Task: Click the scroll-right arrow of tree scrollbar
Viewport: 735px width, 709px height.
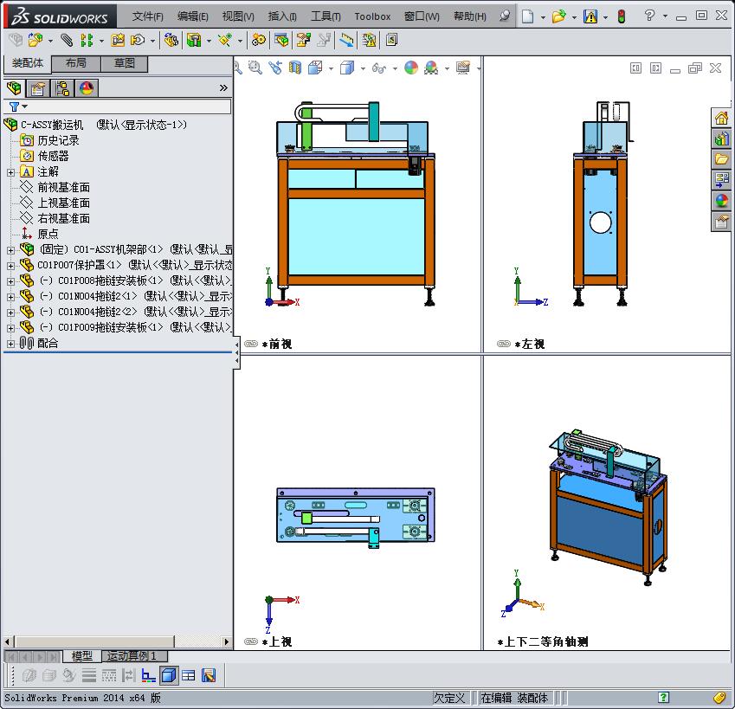Action: point(227,641)
